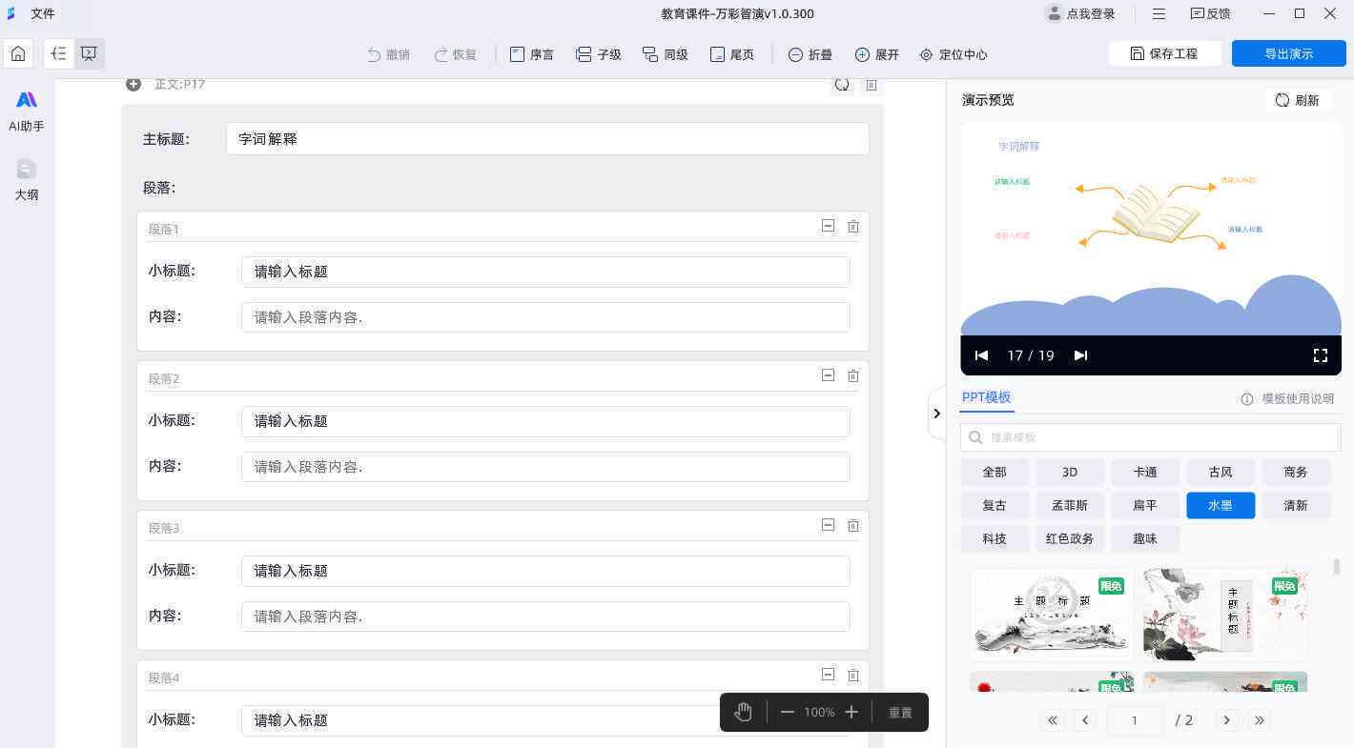
Task: Click 撤销 undo button
Action: (x=388, y=54)
